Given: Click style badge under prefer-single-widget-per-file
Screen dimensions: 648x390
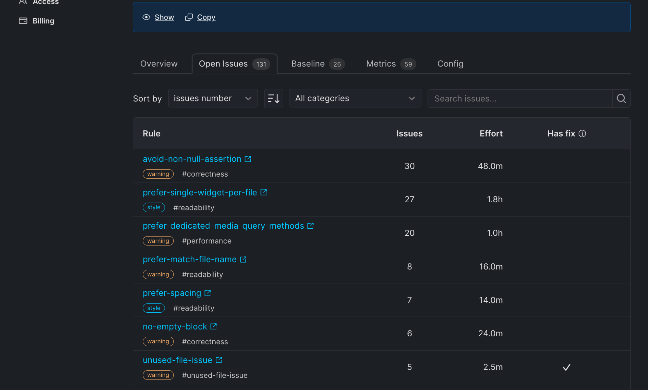Looking at the screenshot, I should coord(154,207).
